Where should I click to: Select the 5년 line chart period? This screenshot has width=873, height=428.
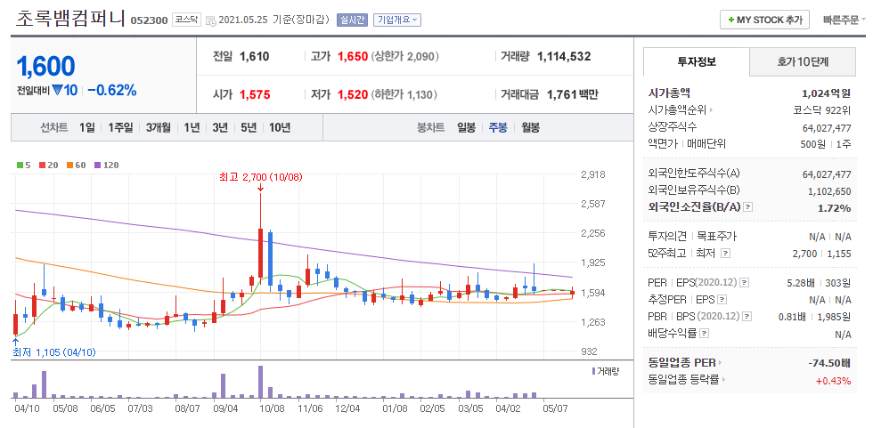[x=249, y=127]
